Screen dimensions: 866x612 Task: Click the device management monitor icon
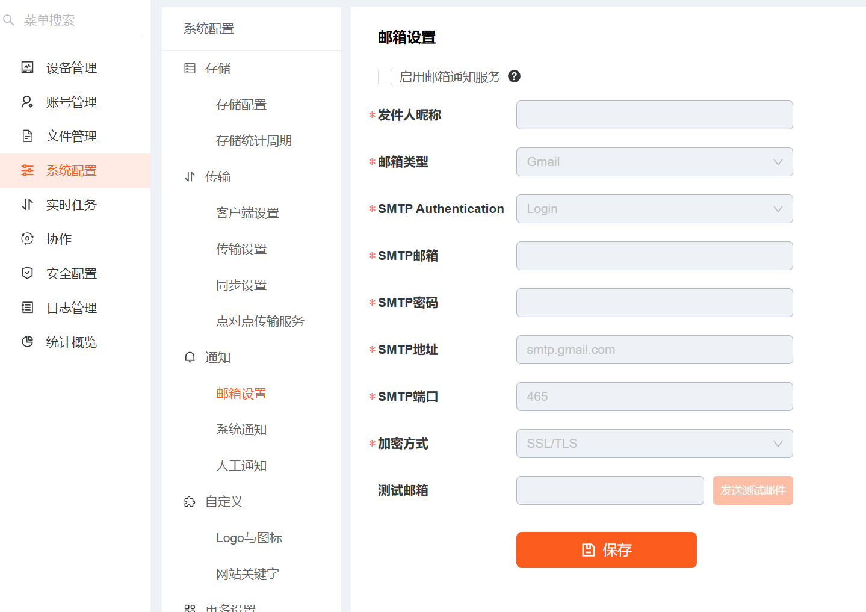click(27, 67)
